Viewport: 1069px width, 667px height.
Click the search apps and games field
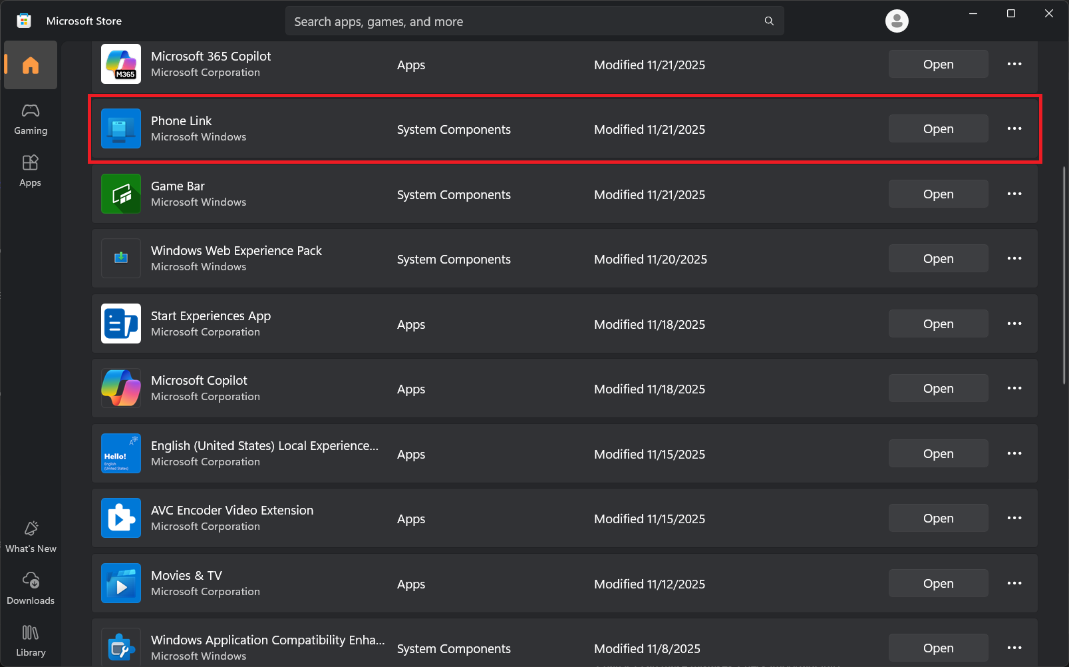[526, 21]
